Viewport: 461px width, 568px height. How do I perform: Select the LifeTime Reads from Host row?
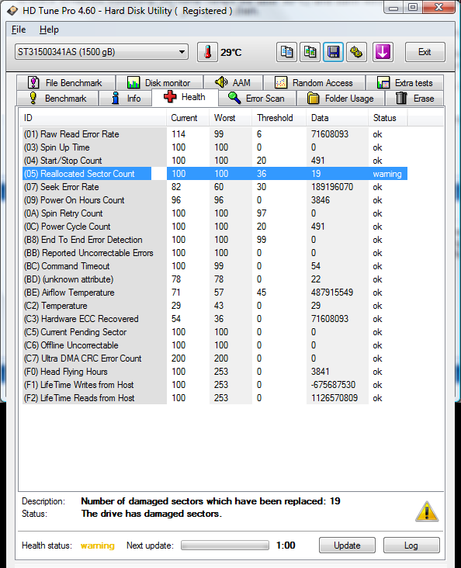[x=215, y=398]
